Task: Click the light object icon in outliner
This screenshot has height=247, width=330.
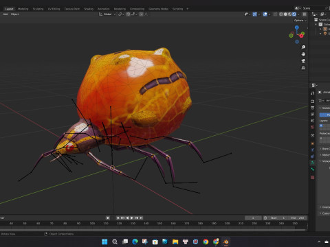Action: click(x=325, y=34)
